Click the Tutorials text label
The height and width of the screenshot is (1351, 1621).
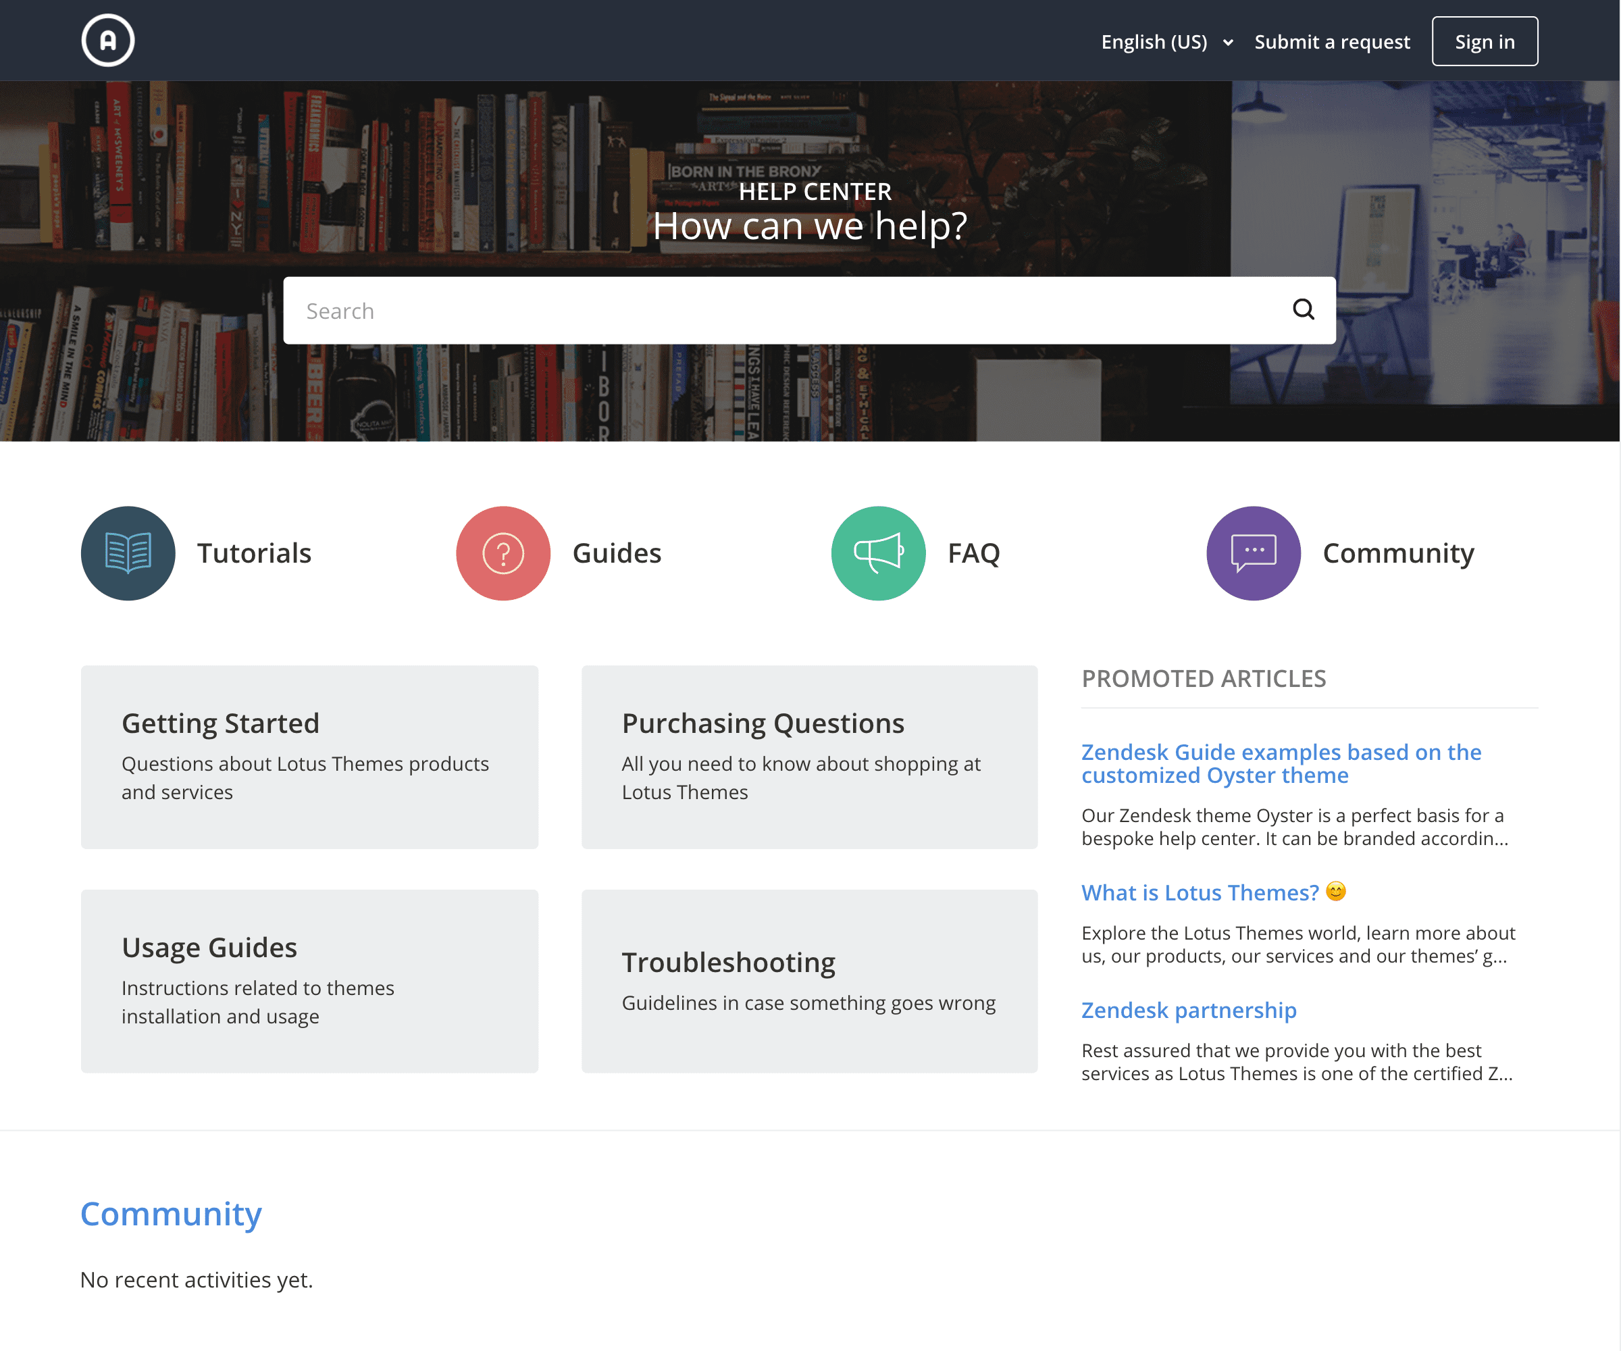coord(254,553)
